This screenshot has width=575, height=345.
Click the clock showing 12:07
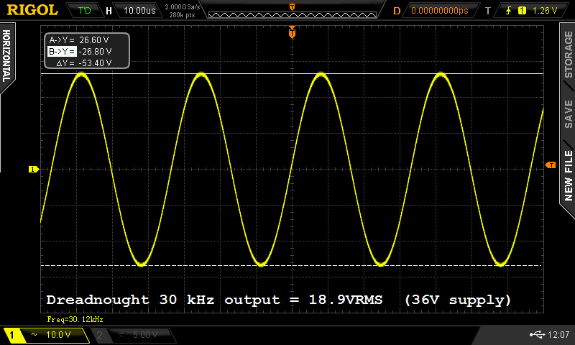(558, 334)
